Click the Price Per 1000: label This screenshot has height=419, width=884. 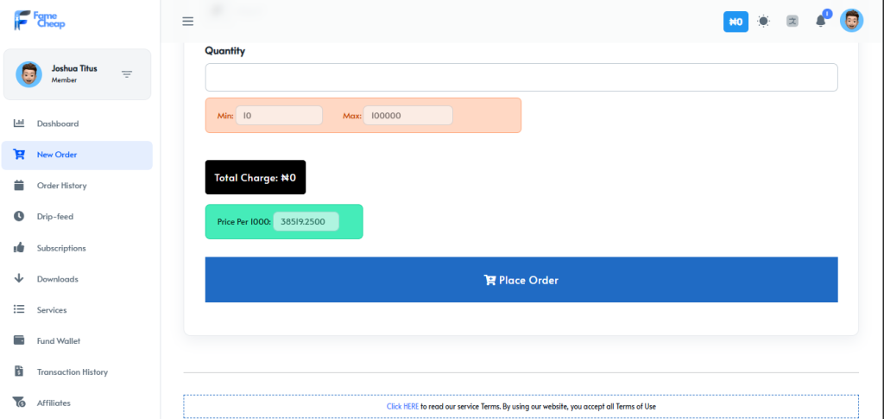pyautogui.click(x=244, y=222)
